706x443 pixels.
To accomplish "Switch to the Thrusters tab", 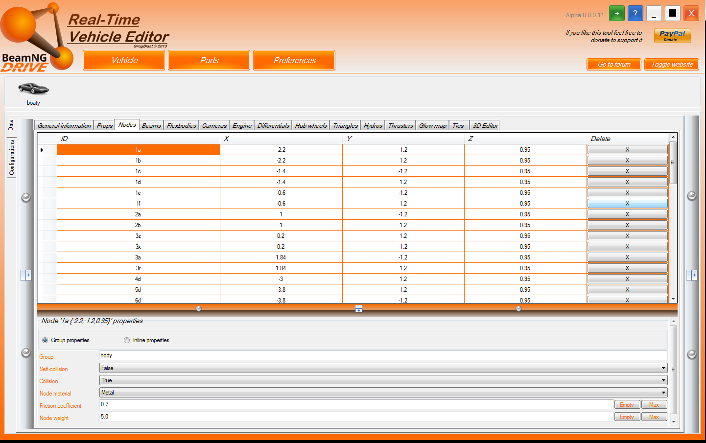I will click(x=400, y=126).
